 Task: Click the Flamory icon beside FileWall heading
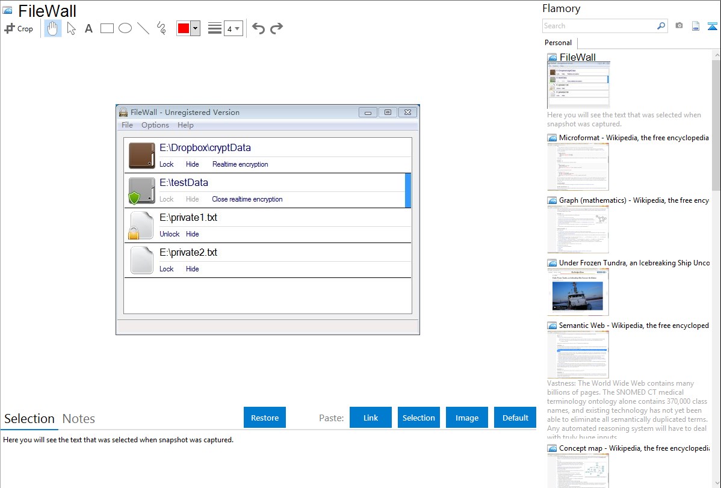click(7, 10)
